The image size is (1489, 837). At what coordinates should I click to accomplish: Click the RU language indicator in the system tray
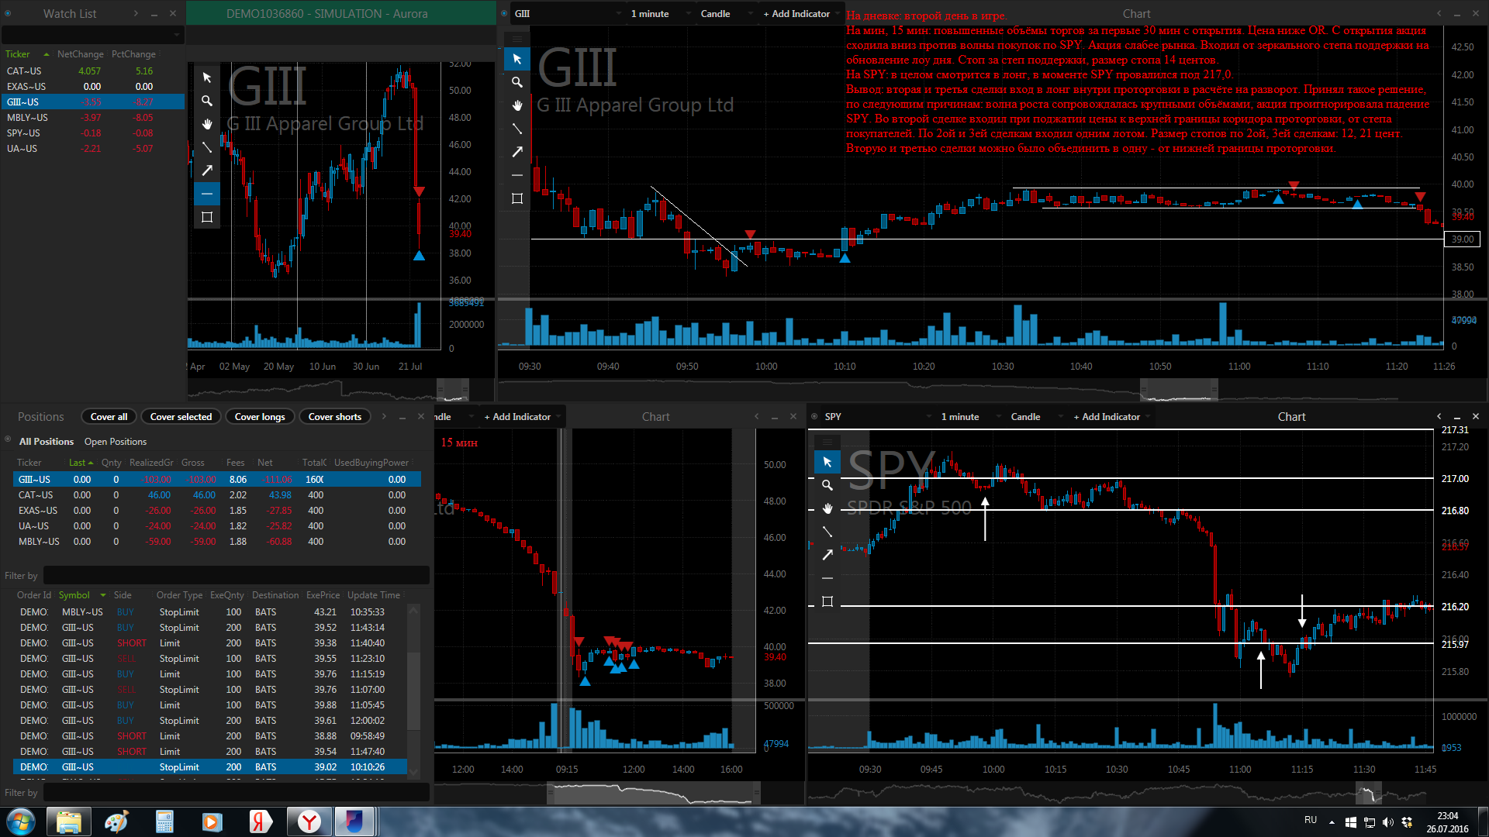point(1311,820)
